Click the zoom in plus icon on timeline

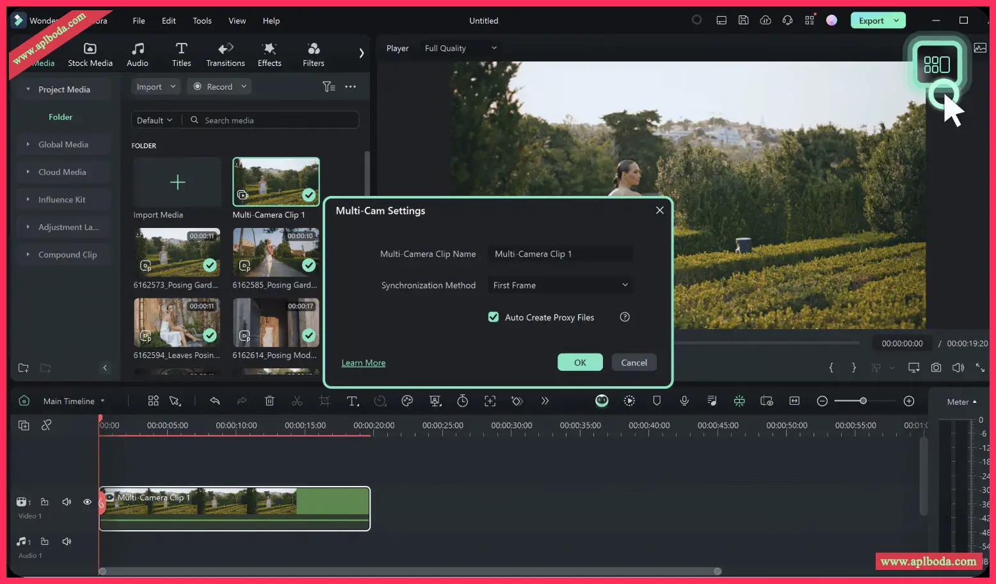coord(908,401)
